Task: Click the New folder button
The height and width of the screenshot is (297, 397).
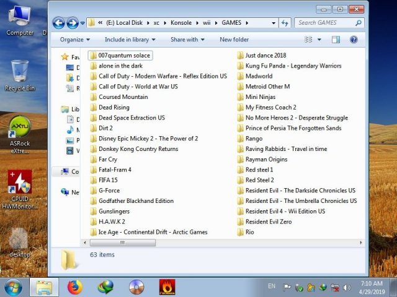Action: click(x=234, y=40)
